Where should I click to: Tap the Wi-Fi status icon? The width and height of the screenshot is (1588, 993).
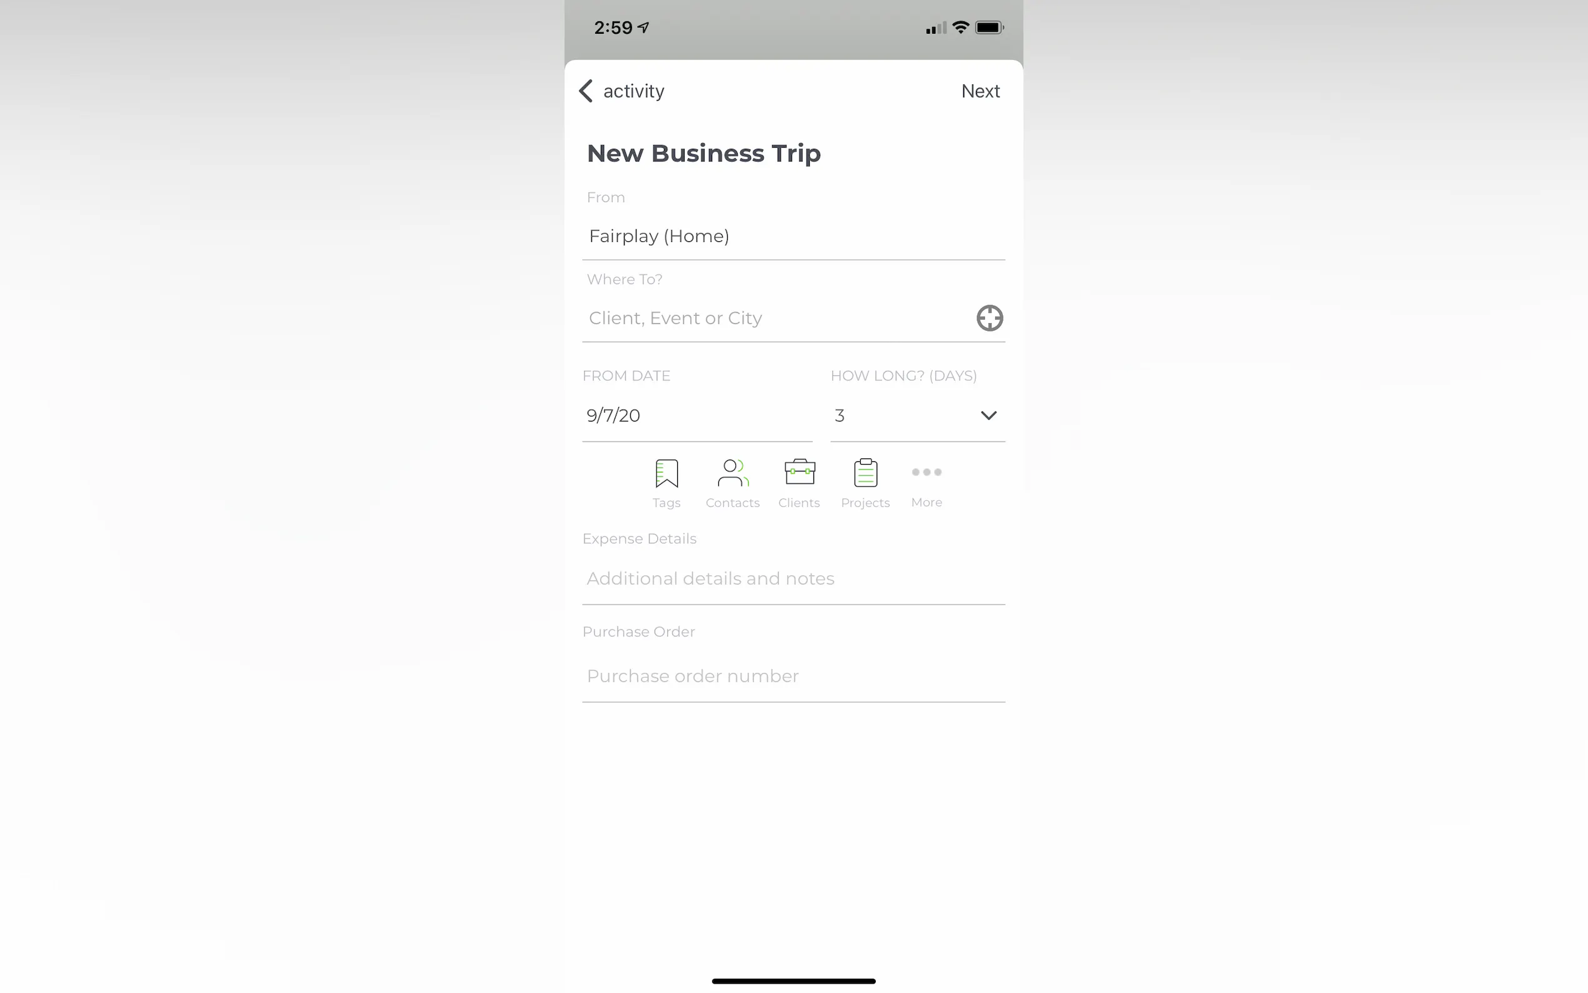point(960,27)
